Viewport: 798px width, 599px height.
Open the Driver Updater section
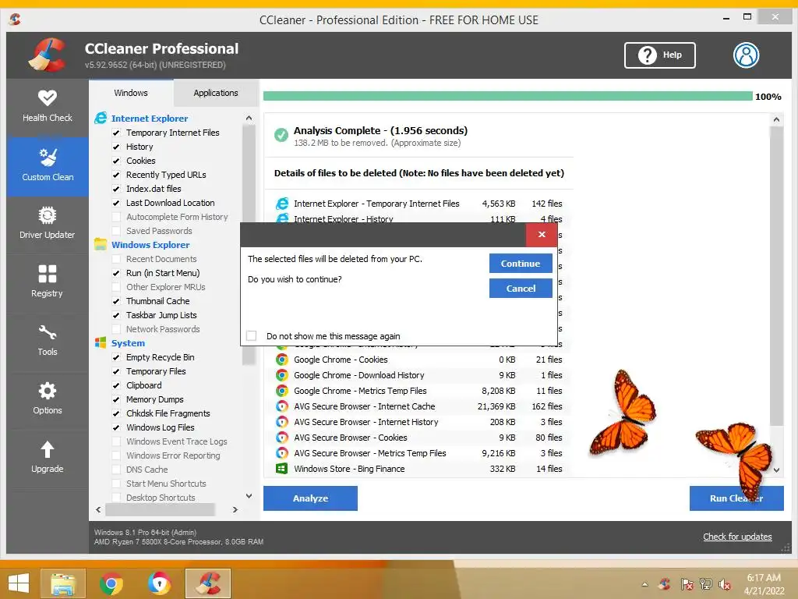pyautogui.click(x=48, y=224)
